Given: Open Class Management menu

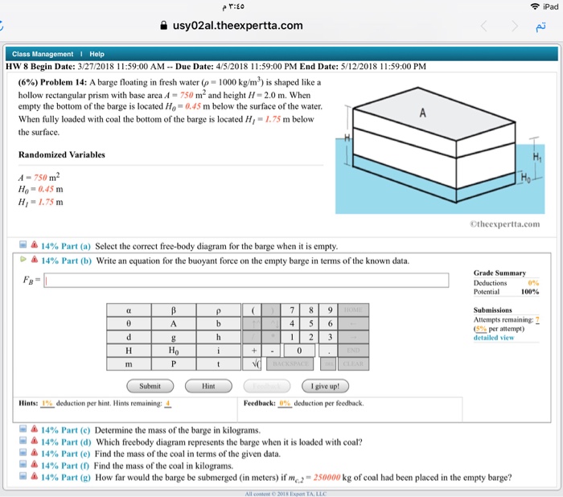Looking at the screenshot, I should 43,54.
